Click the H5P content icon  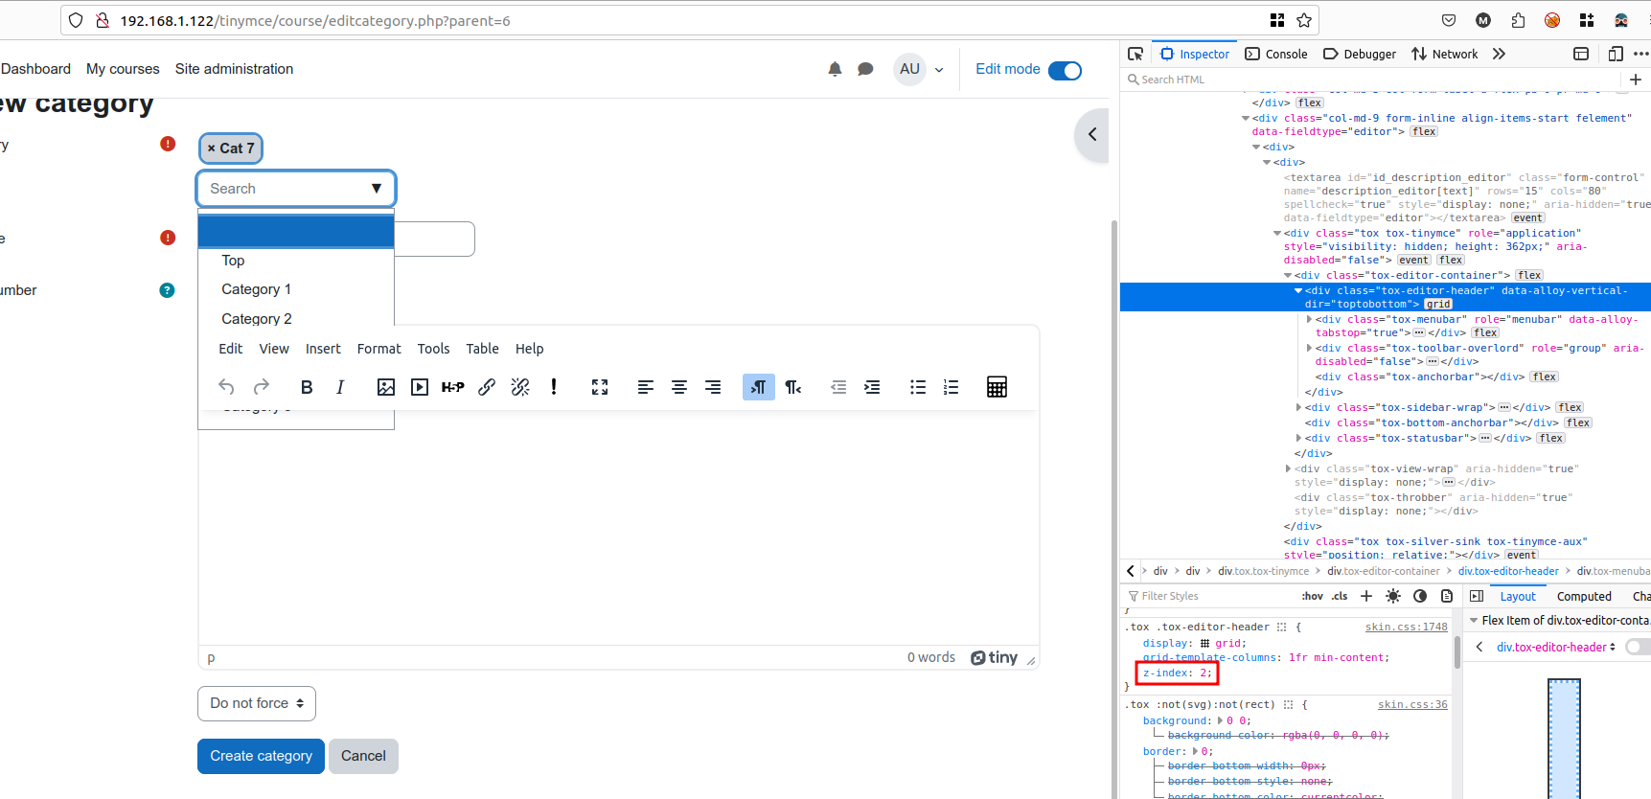point(453,387)
